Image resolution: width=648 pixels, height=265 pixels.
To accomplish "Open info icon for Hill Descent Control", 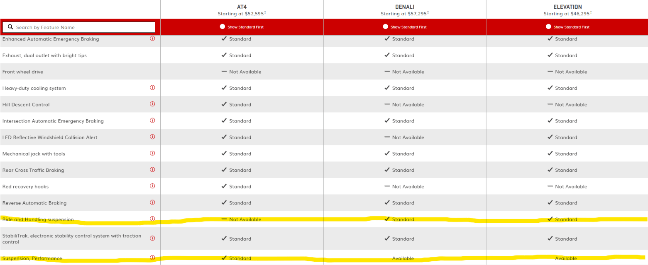I will click(152, 104).
